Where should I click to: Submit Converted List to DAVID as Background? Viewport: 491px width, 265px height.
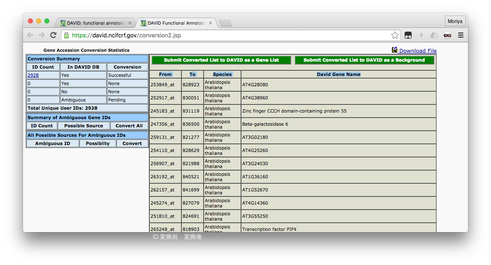pos(364,60)
